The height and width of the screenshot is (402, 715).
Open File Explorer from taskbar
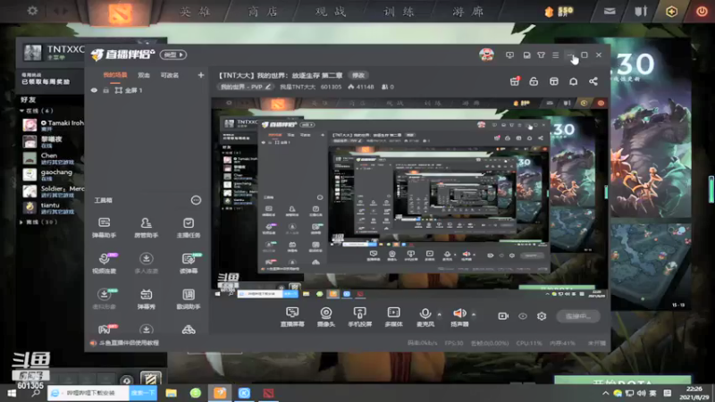click(x=171, y=393)
